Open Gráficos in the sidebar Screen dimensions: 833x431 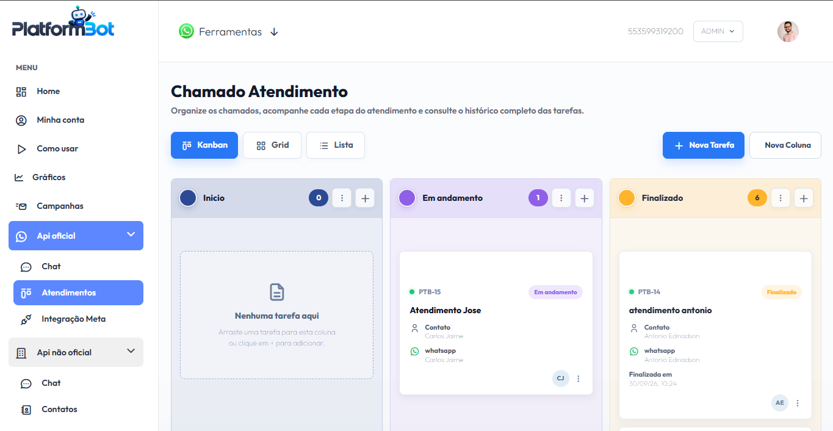coord(49,178)
